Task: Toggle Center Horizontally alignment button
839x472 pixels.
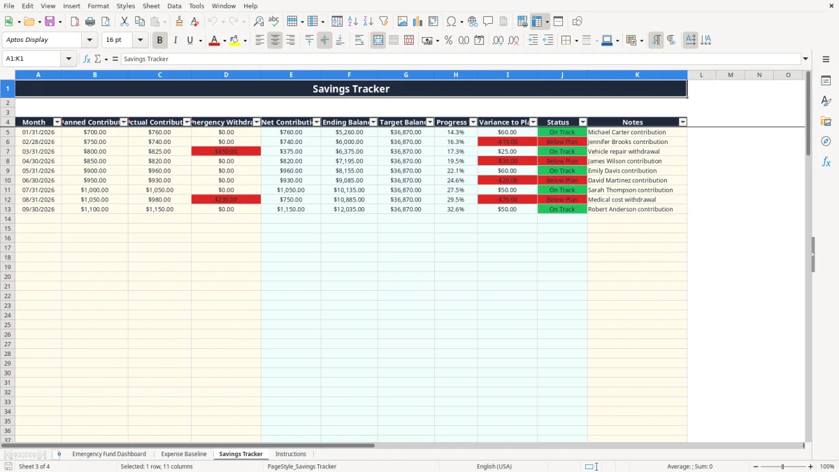Action: 275,41
